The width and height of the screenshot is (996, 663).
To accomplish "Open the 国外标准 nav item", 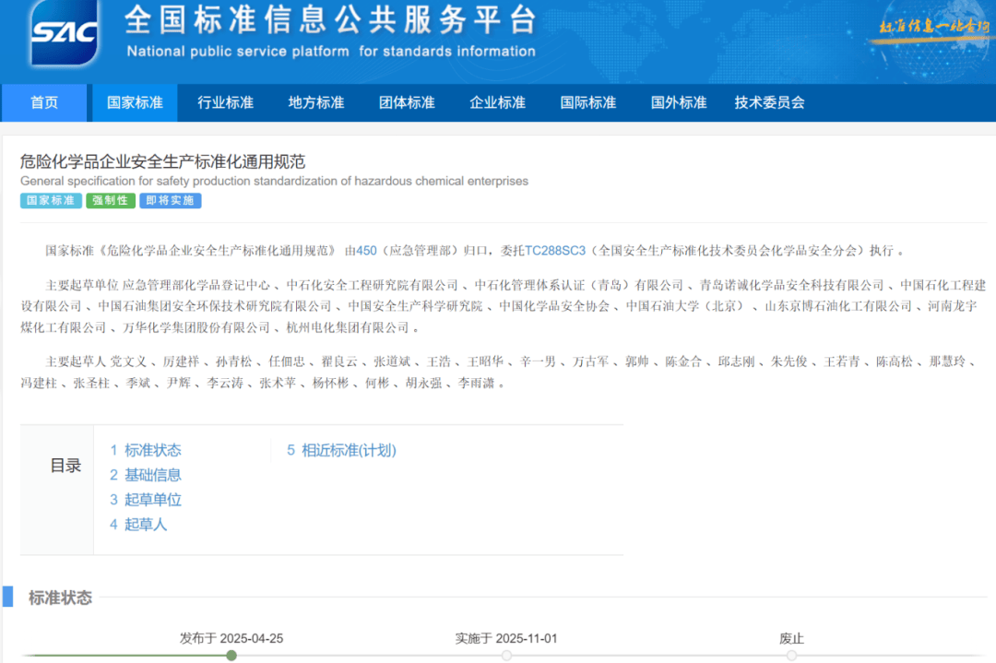I will click(x=678, y=102).
